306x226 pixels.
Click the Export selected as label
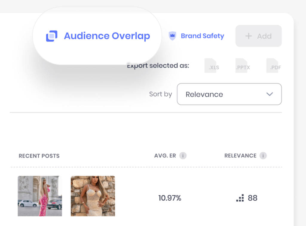(158, 66)
